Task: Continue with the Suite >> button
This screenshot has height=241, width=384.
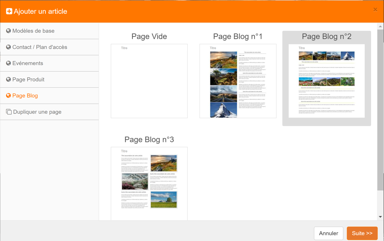Action: 362,233
